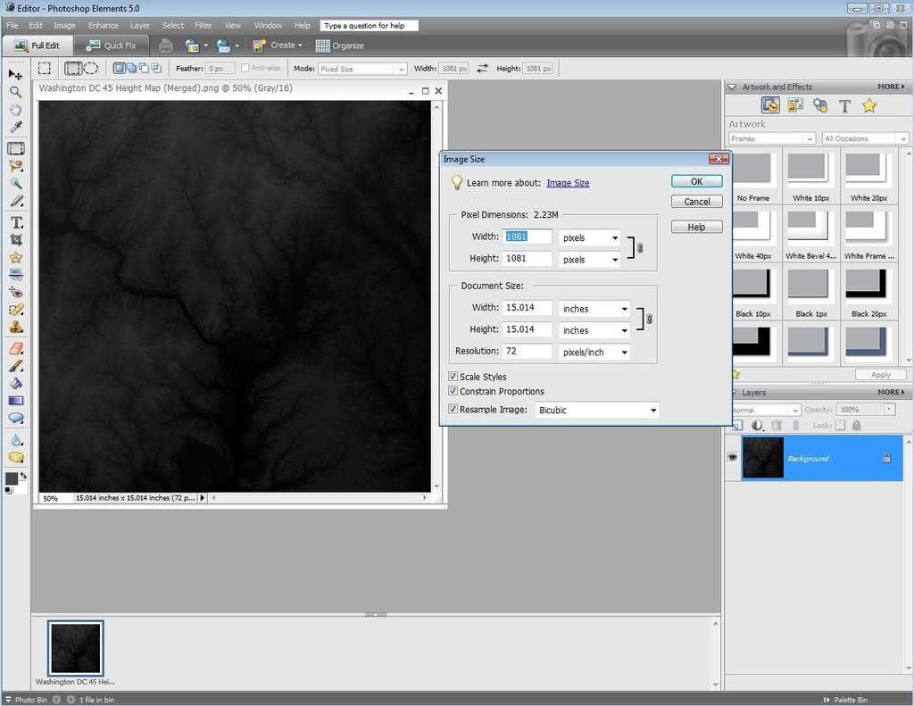Uncheck Scale Styles checkbox

pyautogui.click(x=453, y=377)
